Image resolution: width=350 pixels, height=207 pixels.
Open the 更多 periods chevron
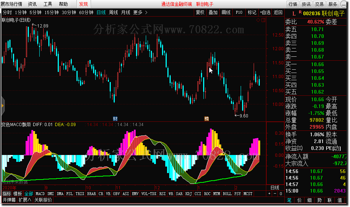(x=146, y=13)
